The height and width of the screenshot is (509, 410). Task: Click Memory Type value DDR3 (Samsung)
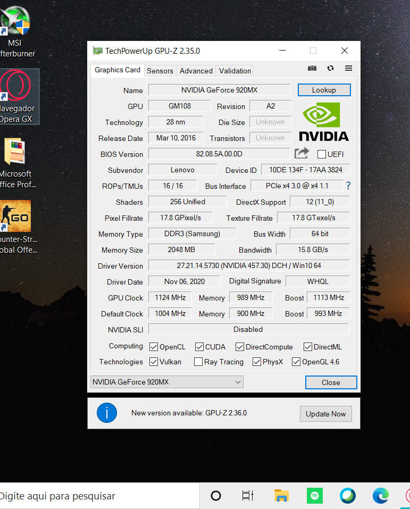[x=192, y=233]
